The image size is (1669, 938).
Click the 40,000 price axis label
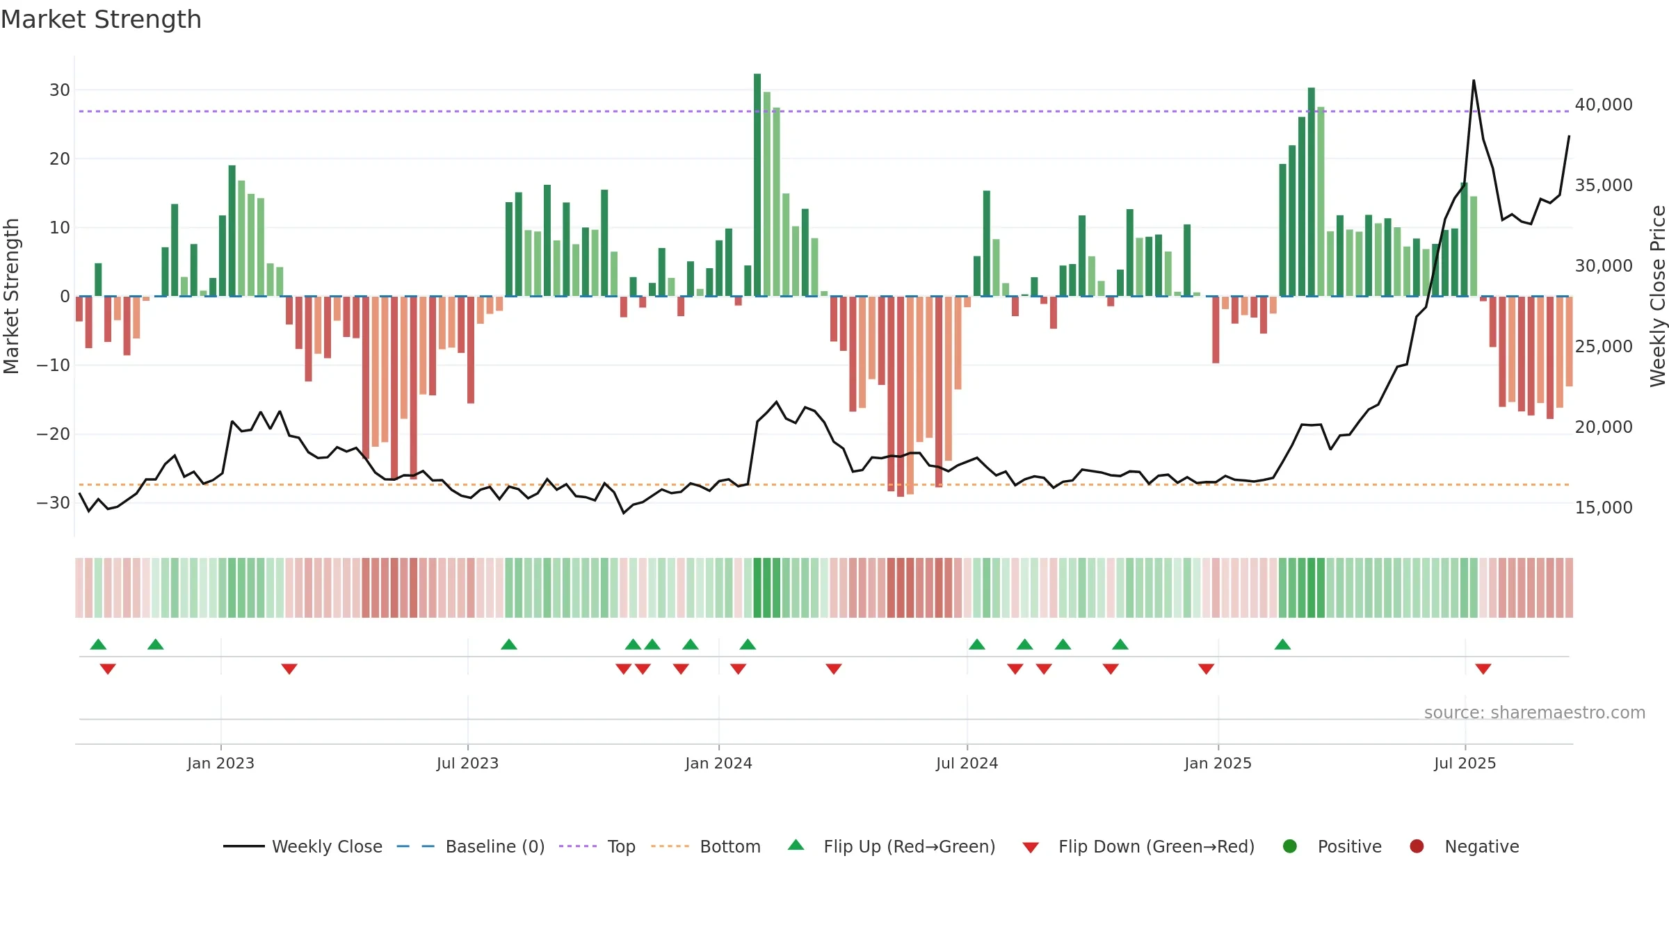point(1604,105)
